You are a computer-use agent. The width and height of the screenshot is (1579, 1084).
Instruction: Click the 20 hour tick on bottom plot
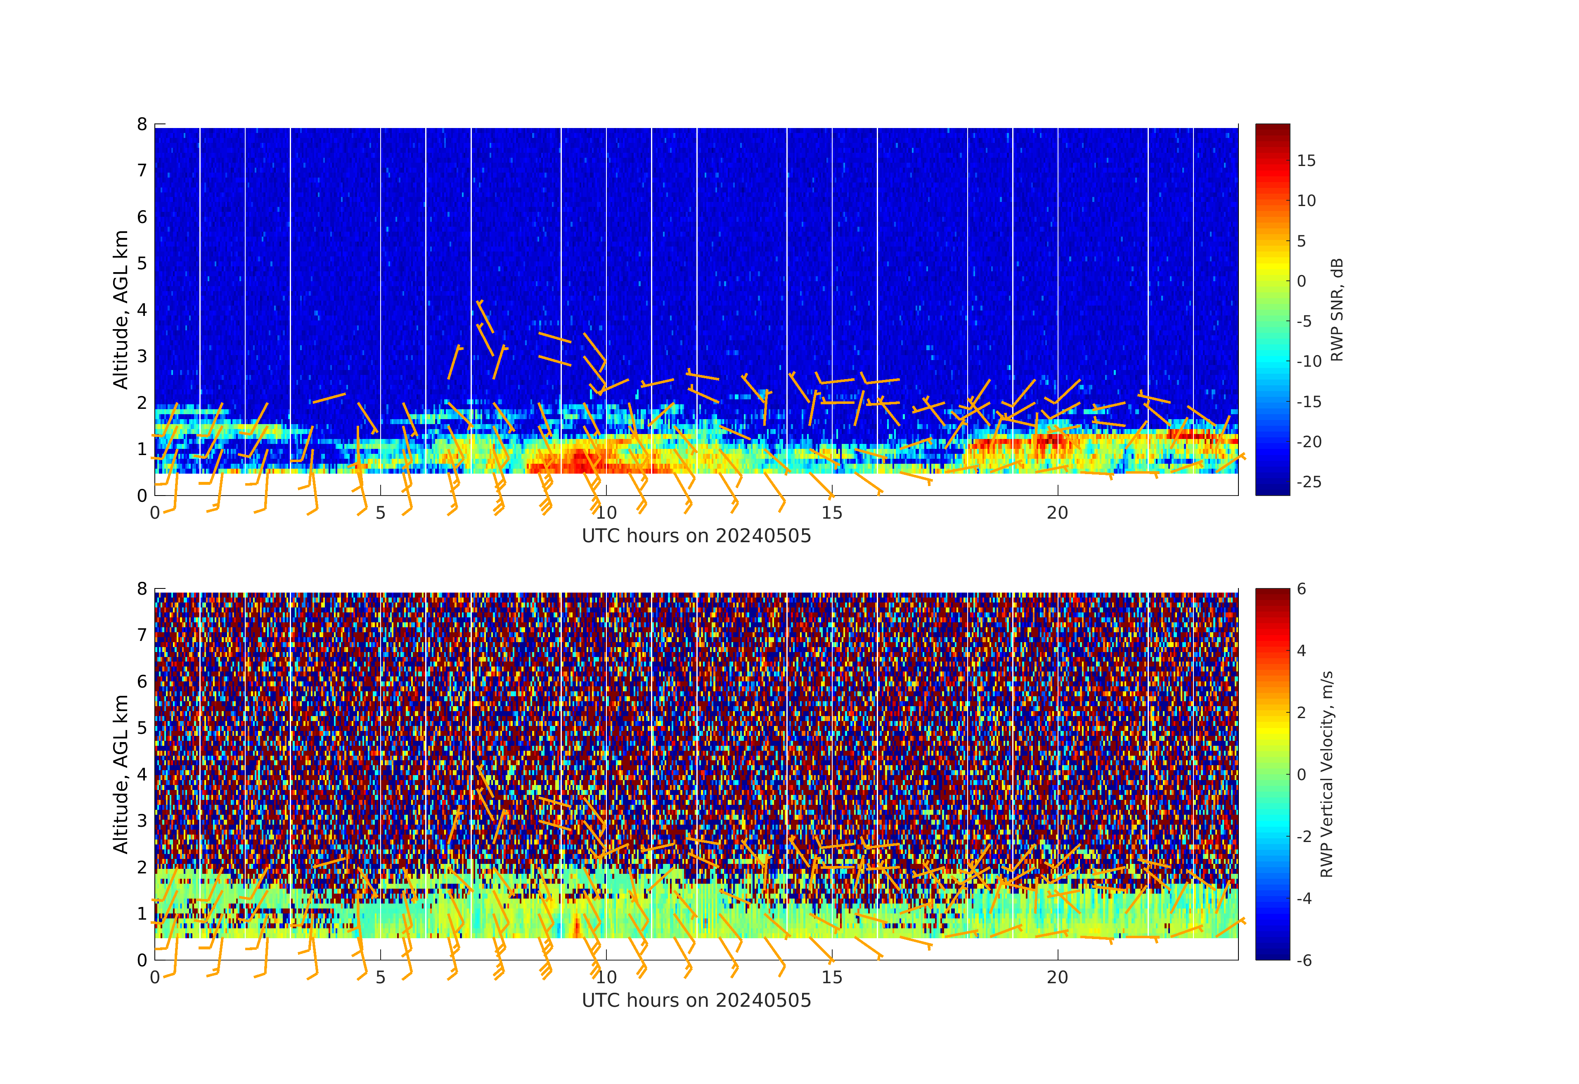tap(1057, 977)
